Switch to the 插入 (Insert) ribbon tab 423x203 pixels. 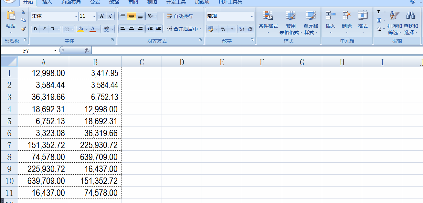[x=47, y=2]
